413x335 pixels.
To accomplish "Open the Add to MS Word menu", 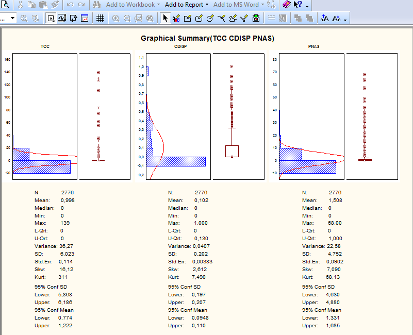I will coord(238,5).
